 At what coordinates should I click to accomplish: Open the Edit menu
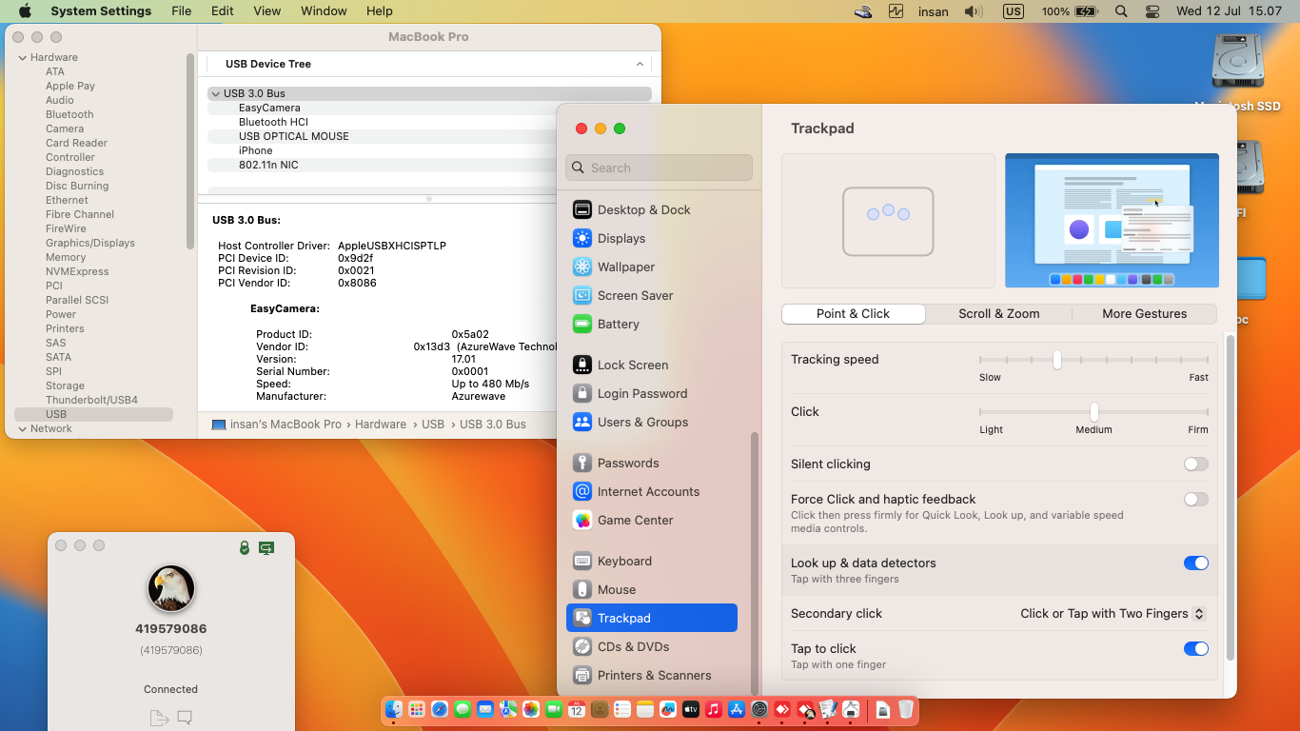click(x=223, y=11)
